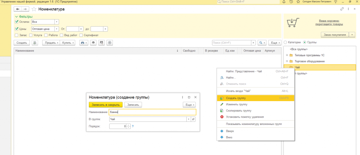
Task: Open favorites star in title bar
Action: [298, 2]
